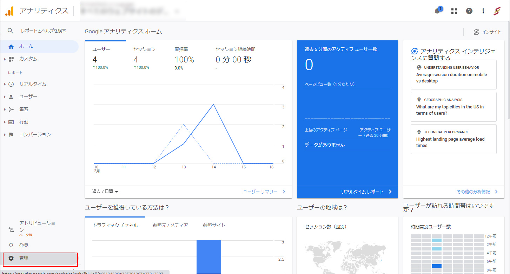Click the page vertical scrollbar
The height and width of the screenshot is (274, 510).
pos(508,70)
